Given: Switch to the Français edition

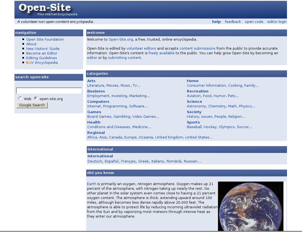Looking at the screenshot, I should coord(128,161).
